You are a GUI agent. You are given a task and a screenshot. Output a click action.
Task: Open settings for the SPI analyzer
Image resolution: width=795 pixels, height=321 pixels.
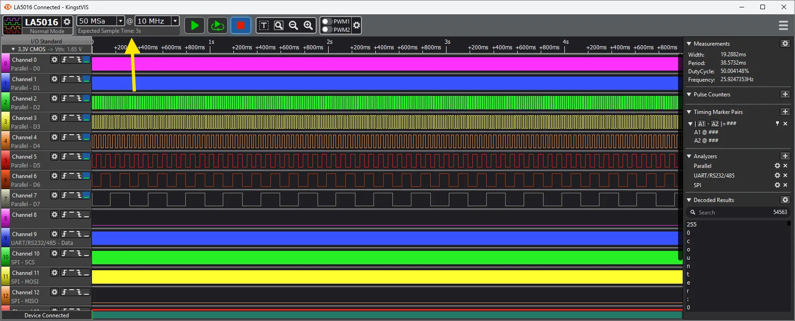pyautogui.click(x=777, y=185)
